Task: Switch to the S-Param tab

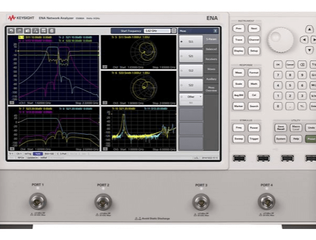Action: 211,39
